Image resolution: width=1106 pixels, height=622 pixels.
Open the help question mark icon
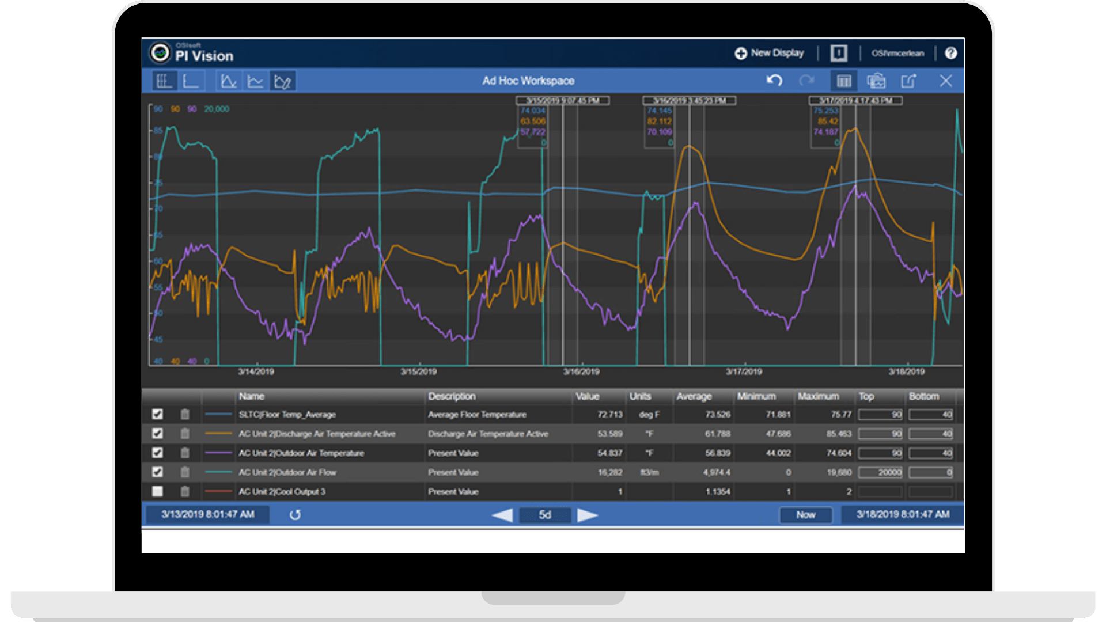click(950, 54)
